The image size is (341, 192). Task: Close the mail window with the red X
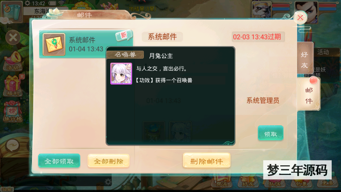pyautogui.click(x=300, y=18)
